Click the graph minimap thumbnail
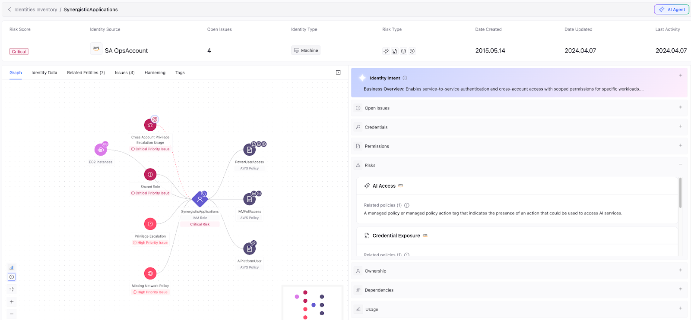 [x=312, y=303]
